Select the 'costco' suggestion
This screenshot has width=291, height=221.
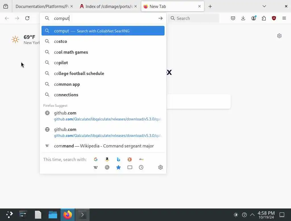pyautogui.click(x=103, y=41)
